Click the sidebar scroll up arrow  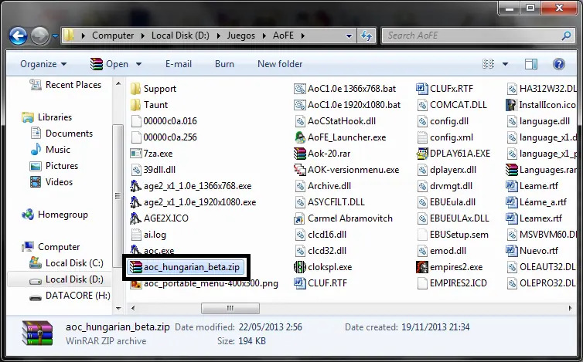click(x=118, y=84)
